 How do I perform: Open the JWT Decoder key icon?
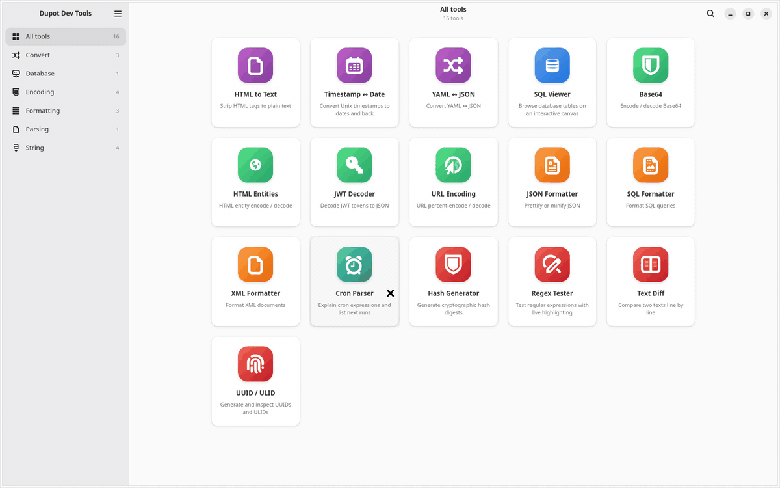354,165
